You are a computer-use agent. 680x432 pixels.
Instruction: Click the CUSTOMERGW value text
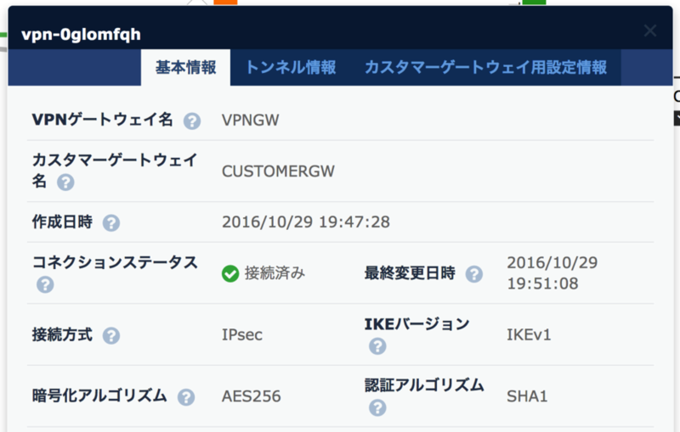(278, 171)
